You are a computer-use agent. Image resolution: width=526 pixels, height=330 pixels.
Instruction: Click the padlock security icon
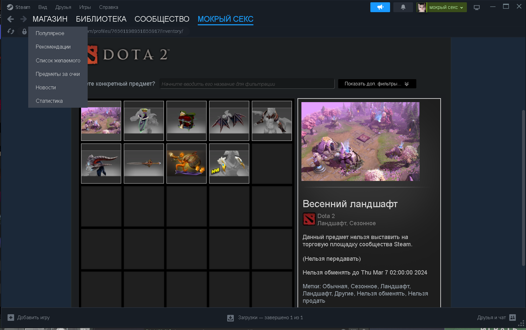click(24, 31)
